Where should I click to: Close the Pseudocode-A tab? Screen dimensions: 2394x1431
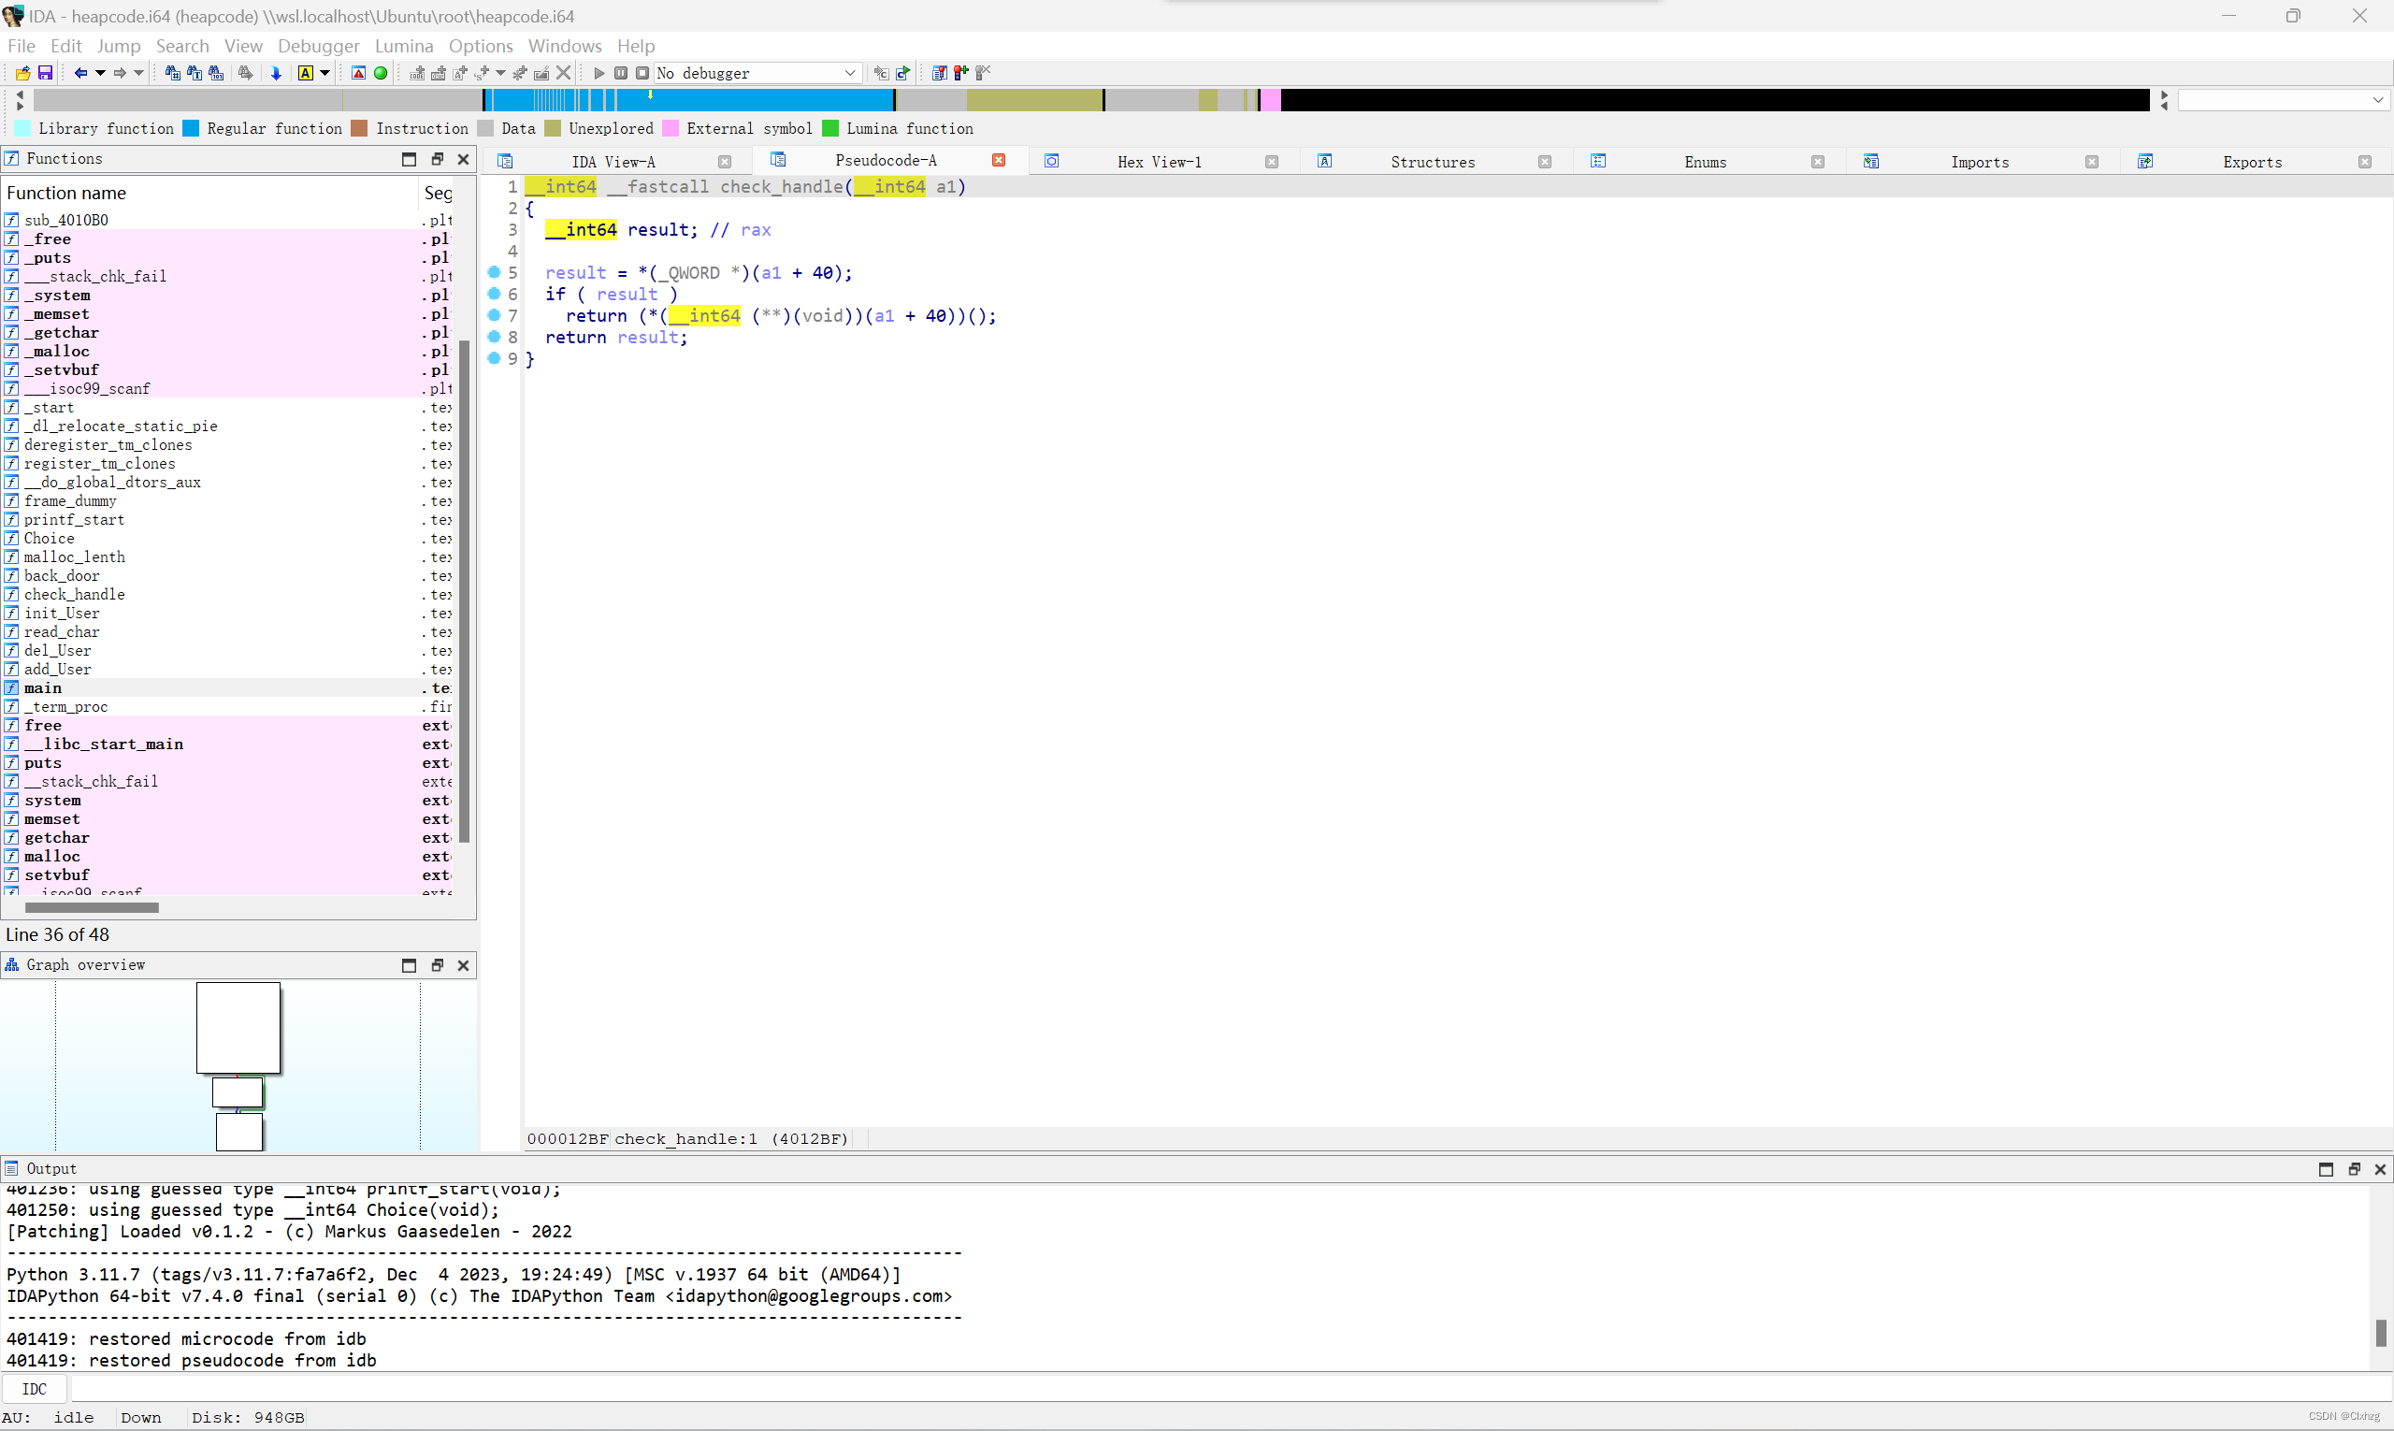coord(999,160)
